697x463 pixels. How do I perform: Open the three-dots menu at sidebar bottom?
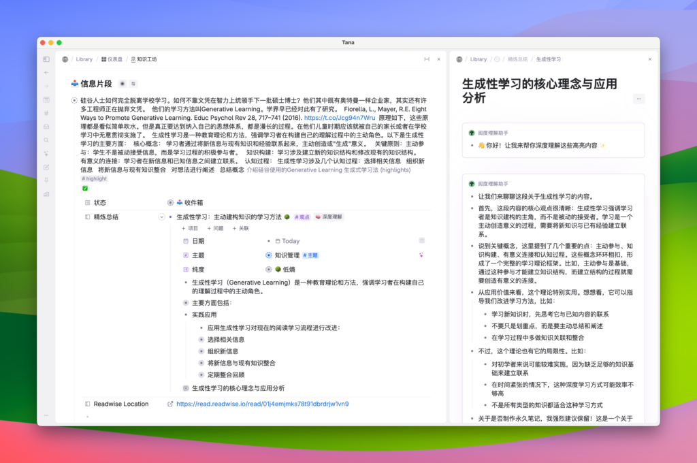[x=46, y=415]
